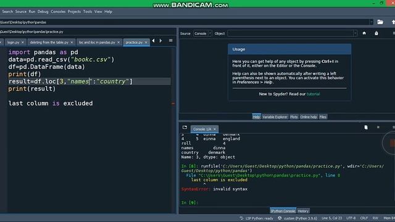Switch to Variable Explorer tab
The width and height of the screenshot is (395, 222).
click(x=275, y=117)
